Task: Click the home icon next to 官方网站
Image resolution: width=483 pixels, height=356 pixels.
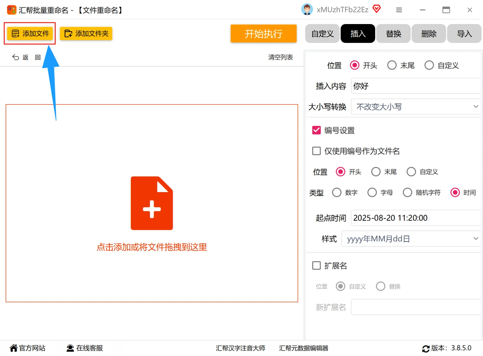Action: point(13,348)
